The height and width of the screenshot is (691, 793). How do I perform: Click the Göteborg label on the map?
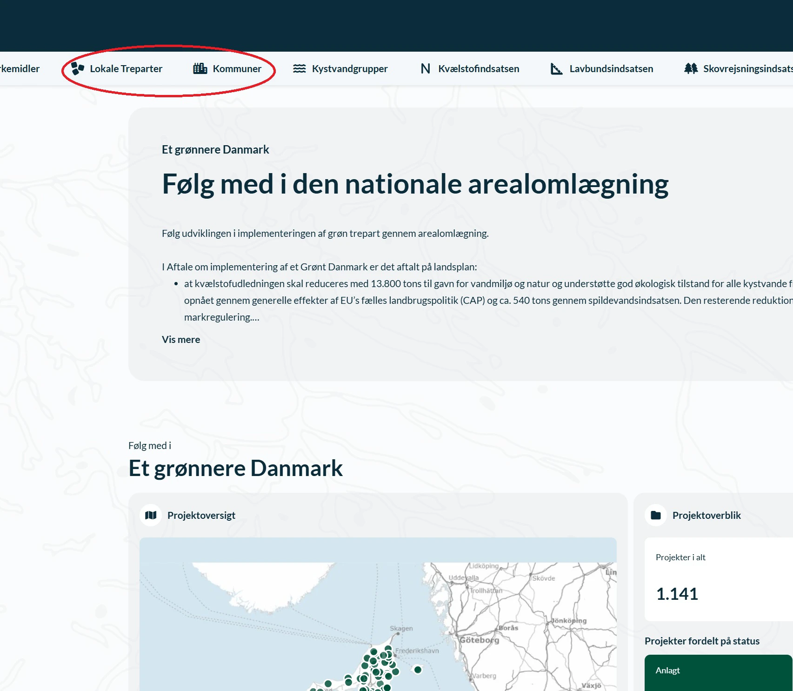pos(479,640)
